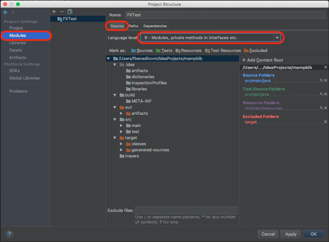Switch to the Paths tab

pos(134,26)
